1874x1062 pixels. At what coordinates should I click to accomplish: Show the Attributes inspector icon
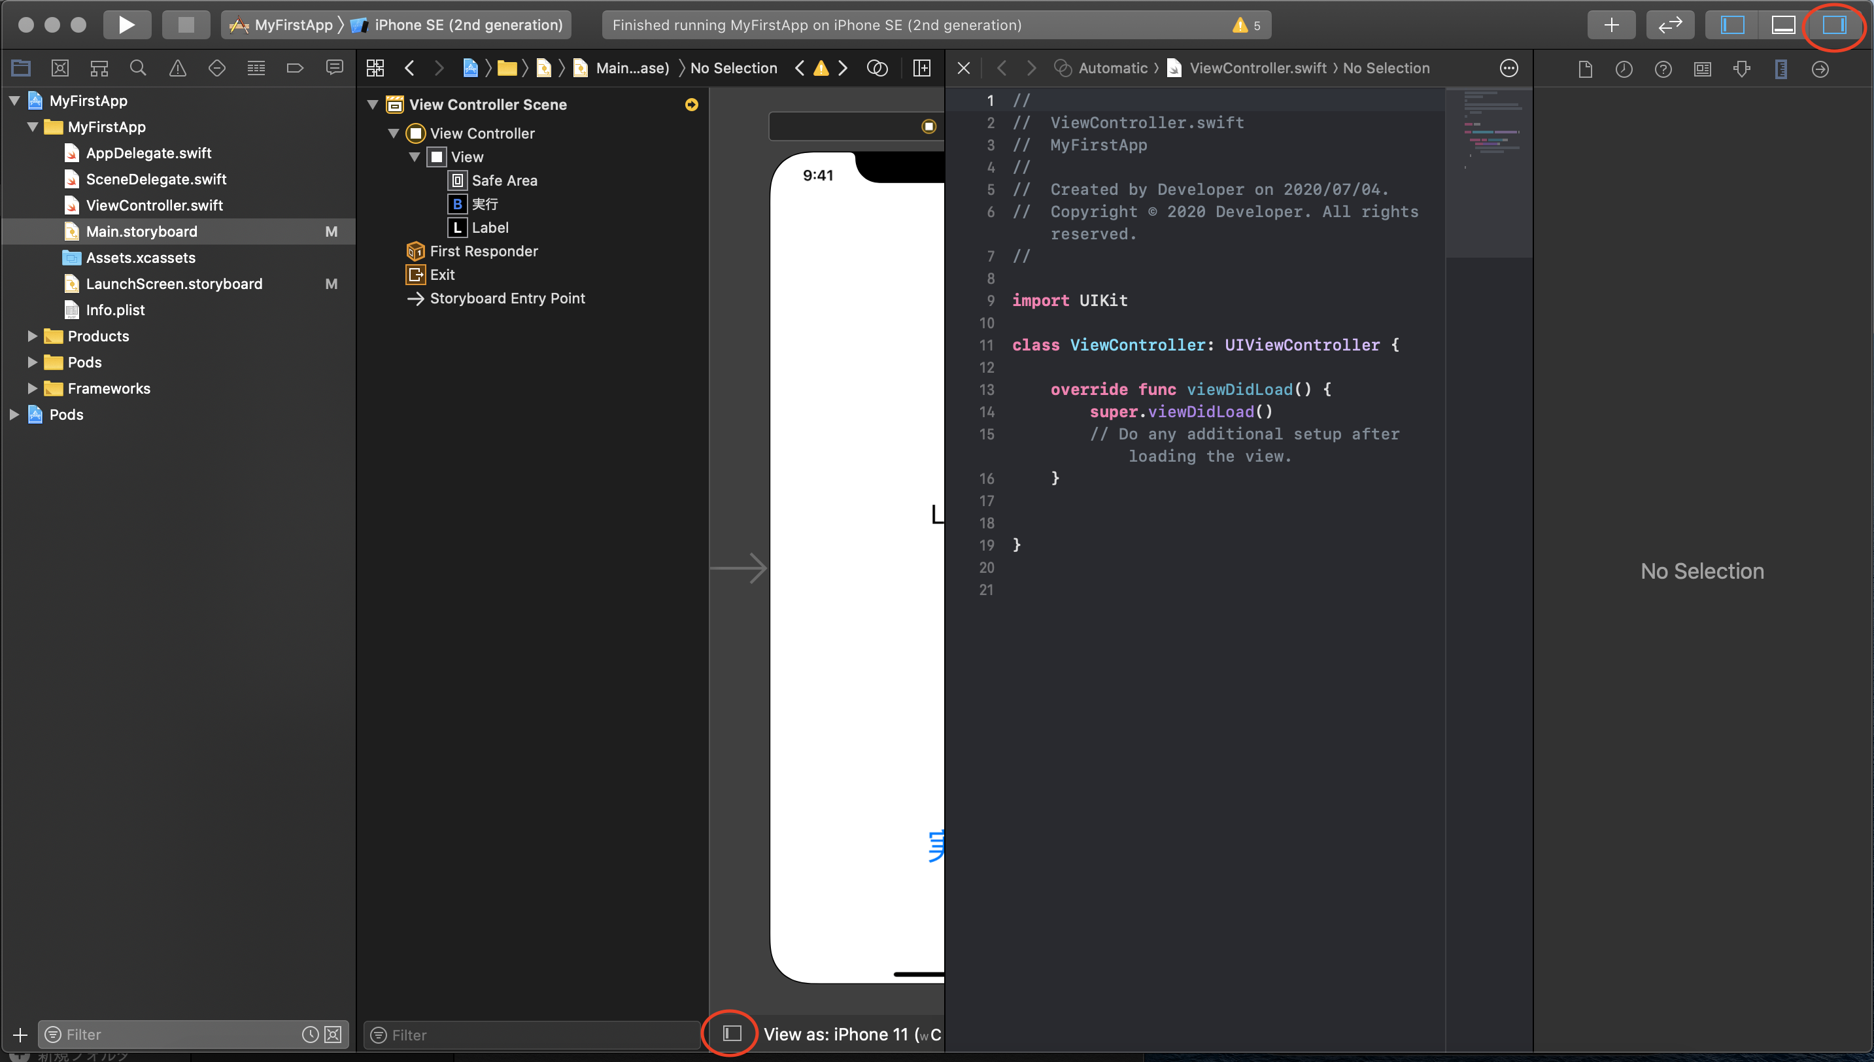[1741, 69]
